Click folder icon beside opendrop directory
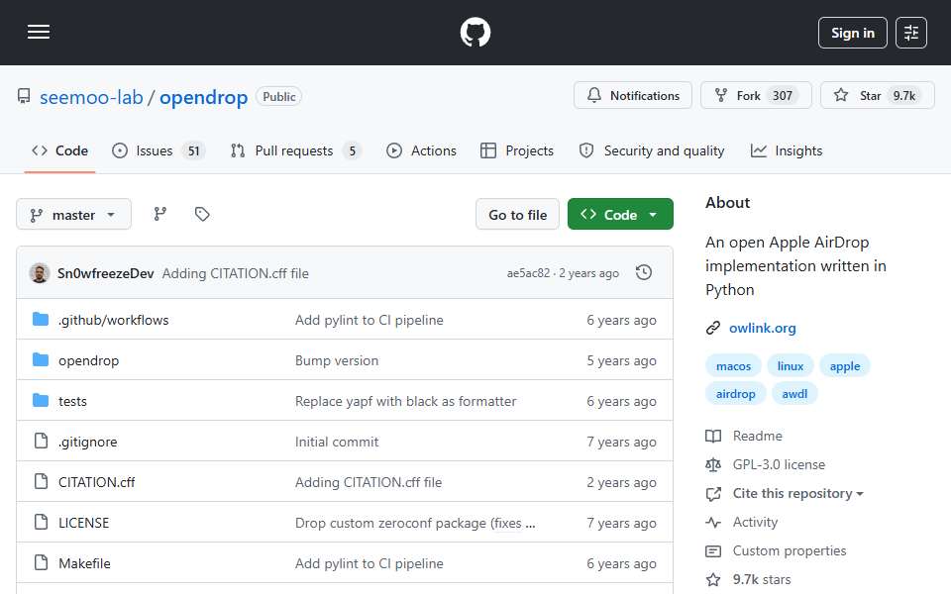Viewport: 951px width, 594px height. click(x=41, y=360)
